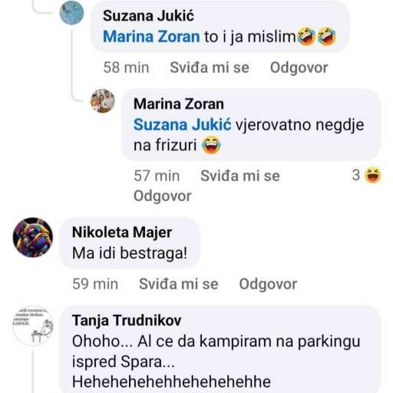Open Nikoleta Majer author name
This screenshot has height=393, width=393.
pyautogui.click(x=122, y=233)
